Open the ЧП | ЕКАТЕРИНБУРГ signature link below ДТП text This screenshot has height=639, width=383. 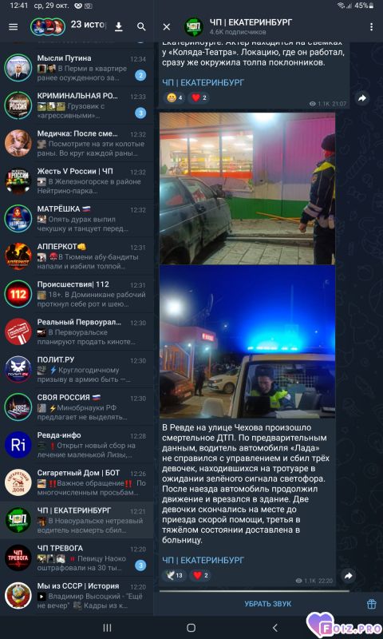[203, 560]
